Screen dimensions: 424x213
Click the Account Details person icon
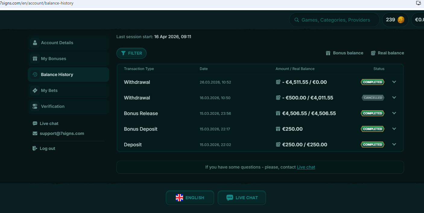coord(35,43)
